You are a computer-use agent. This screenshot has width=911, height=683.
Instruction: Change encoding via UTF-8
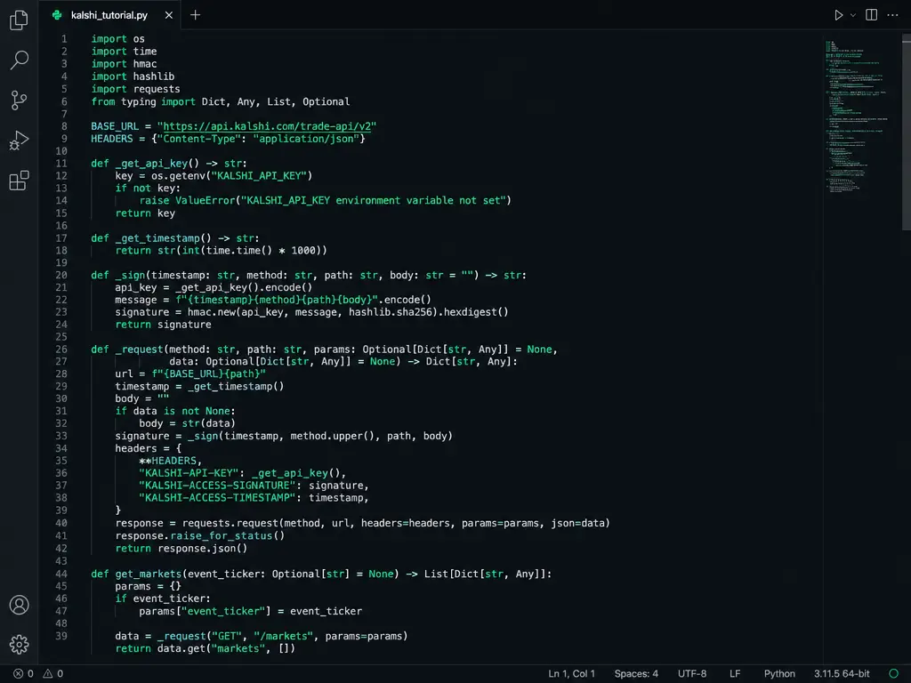click(x=692, y=674)
